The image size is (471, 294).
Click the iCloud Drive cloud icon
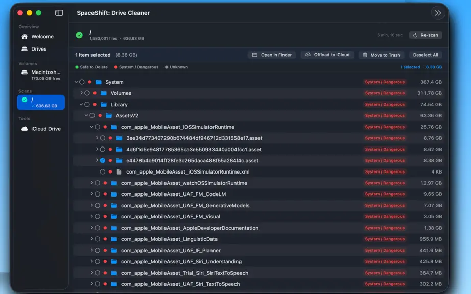coord(25,129)
